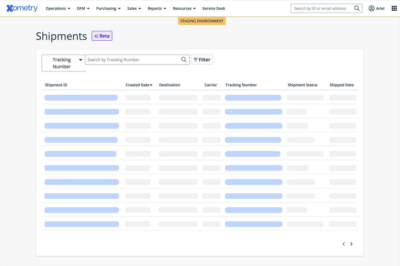400x266 pixels.
Task: Click the Beta badge next to Shipments
Action: 102,36
